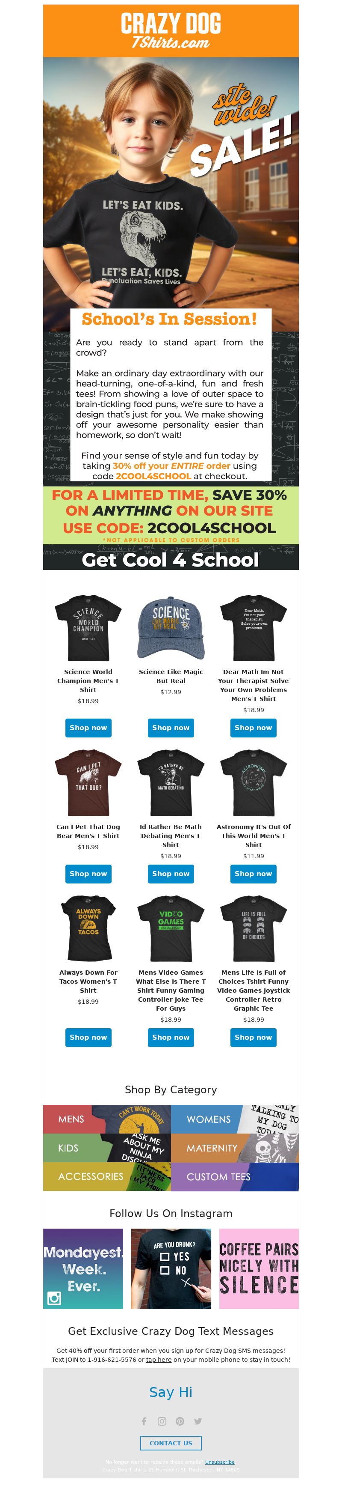342x1495 pixels.
Task: Open the Science Like Magic hat image
Action: click(x=171, y=628)
